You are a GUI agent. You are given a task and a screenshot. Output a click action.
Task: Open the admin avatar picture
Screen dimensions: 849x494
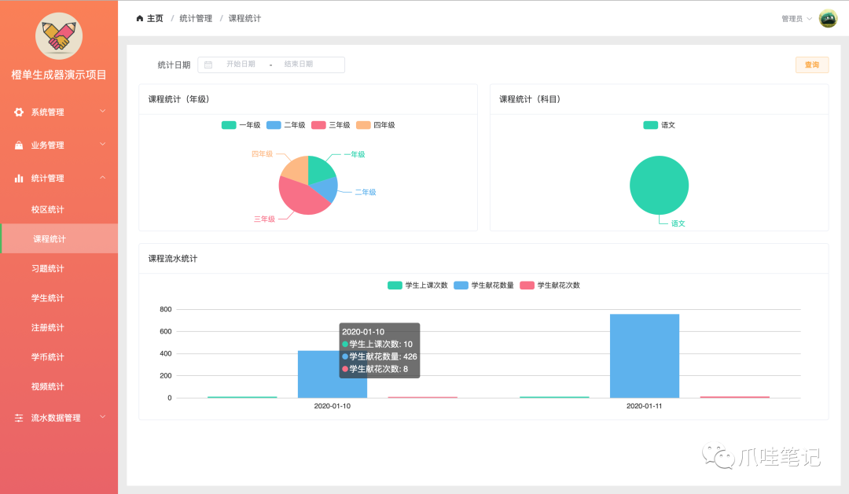point(828,18)
